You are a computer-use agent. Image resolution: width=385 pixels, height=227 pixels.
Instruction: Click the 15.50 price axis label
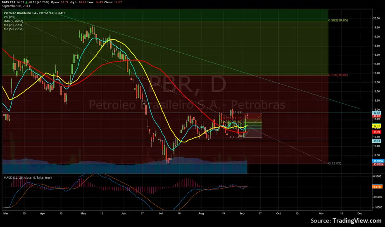[x=376, y=101]
